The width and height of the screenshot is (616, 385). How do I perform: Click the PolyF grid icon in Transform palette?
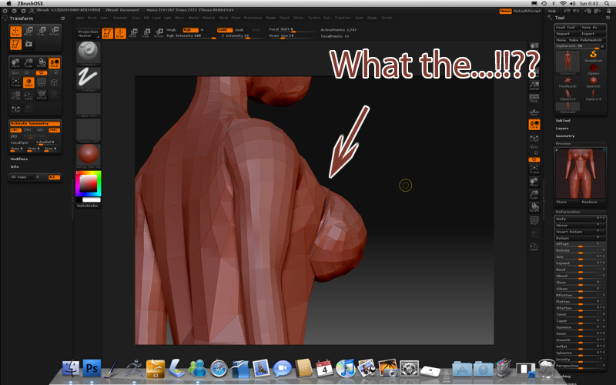(42, 82)
